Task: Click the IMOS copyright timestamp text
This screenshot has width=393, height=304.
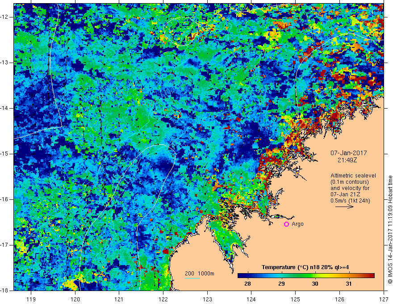Action: point(390,229)
